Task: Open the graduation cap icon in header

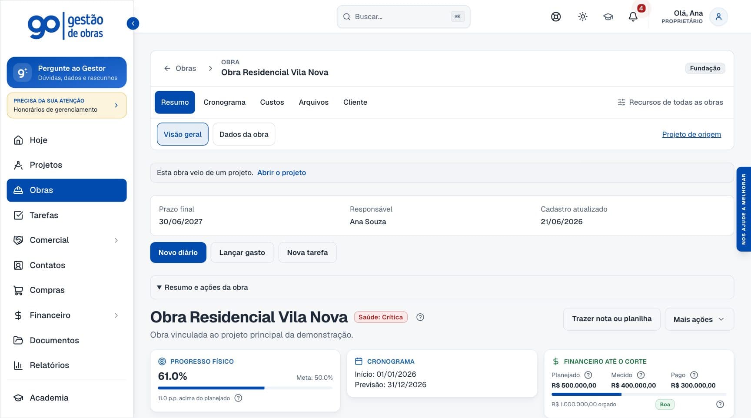Action: click(x=608, y=17)
